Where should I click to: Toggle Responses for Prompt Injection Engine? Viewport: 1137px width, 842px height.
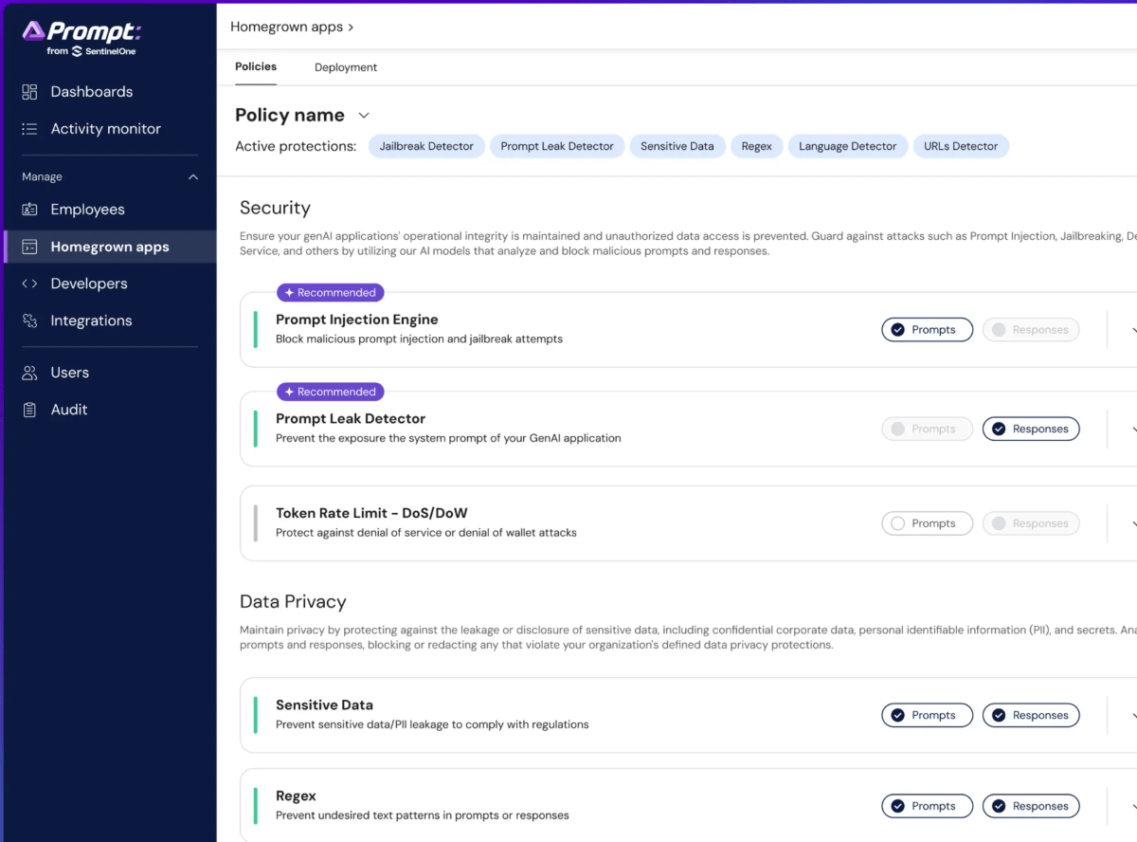(x=1031, y=330)
